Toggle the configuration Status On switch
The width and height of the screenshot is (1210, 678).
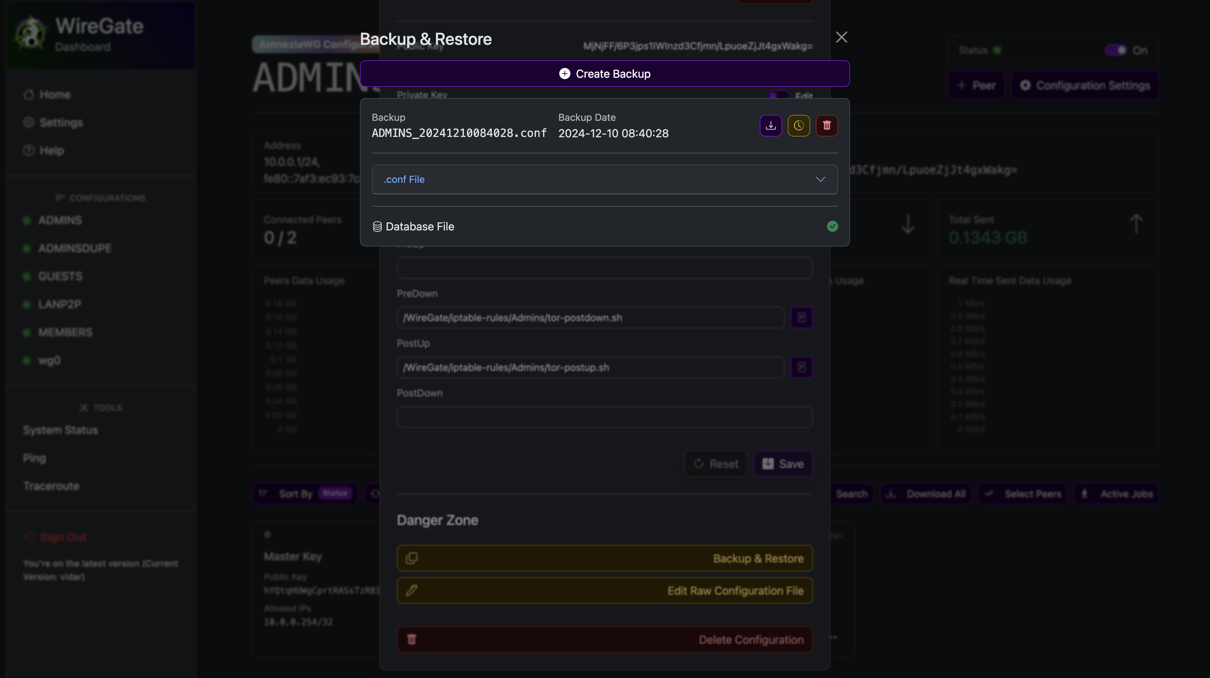coord(1116,50)
